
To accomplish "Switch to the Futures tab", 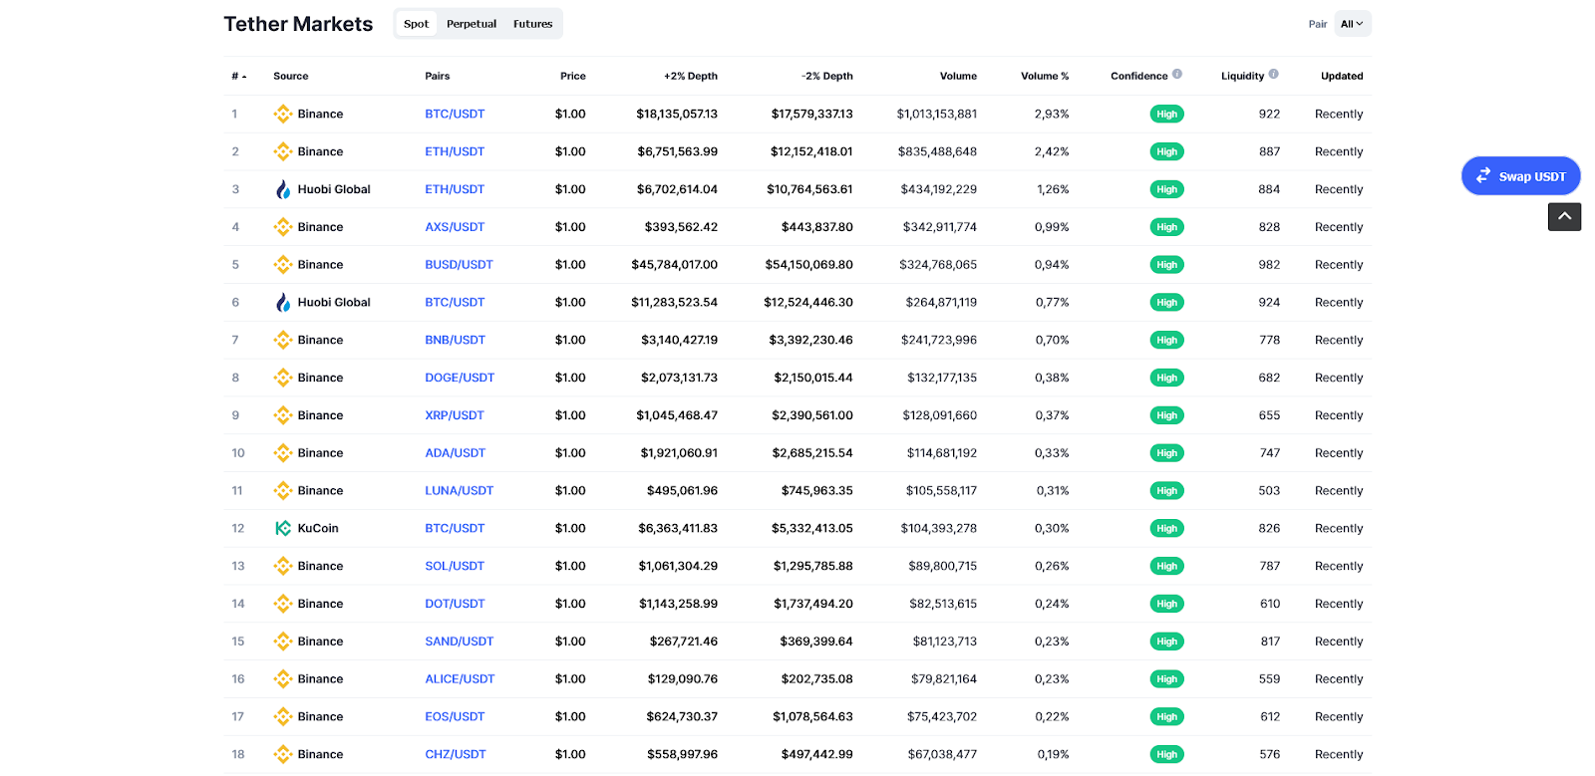I will click(x=533, y=24).
